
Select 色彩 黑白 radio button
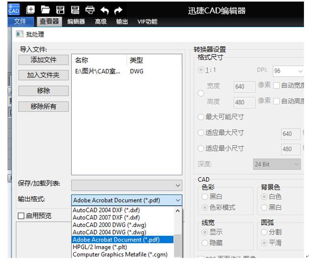205,197
